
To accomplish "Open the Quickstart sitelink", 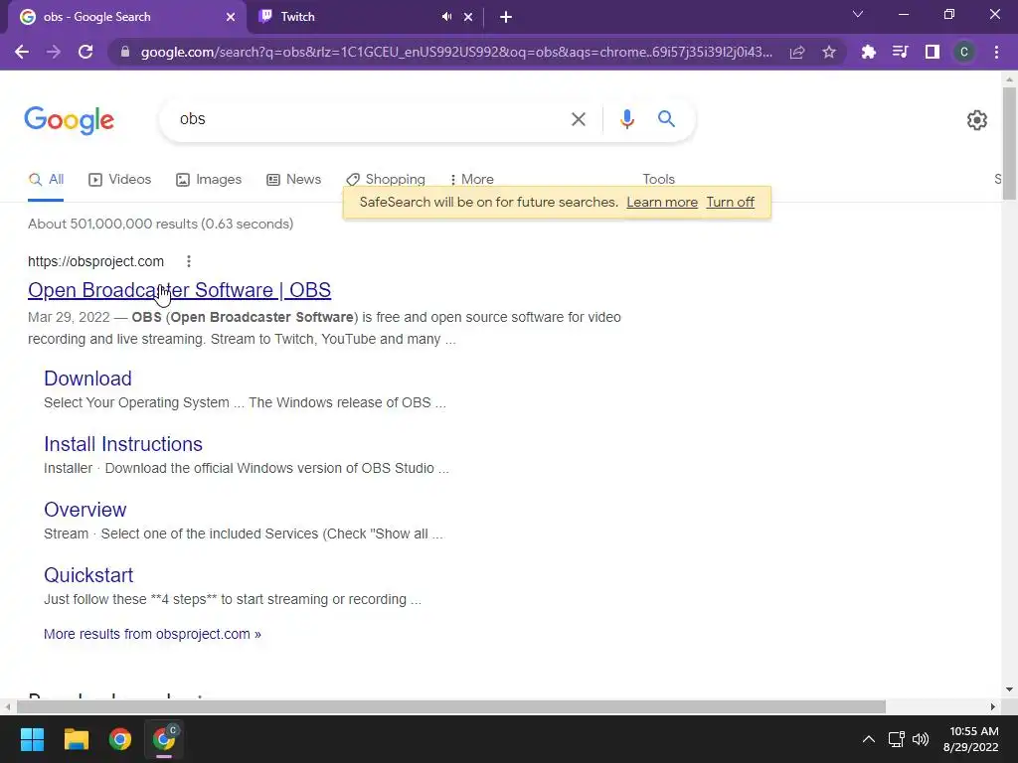I will 88,575.
